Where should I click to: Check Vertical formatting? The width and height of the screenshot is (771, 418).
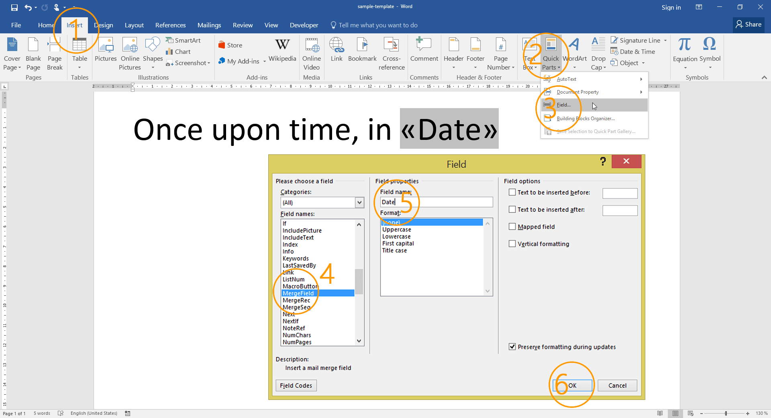[x=512, y=244]
